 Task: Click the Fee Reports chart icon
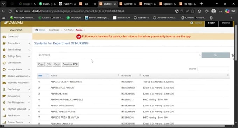coord(4,116)
